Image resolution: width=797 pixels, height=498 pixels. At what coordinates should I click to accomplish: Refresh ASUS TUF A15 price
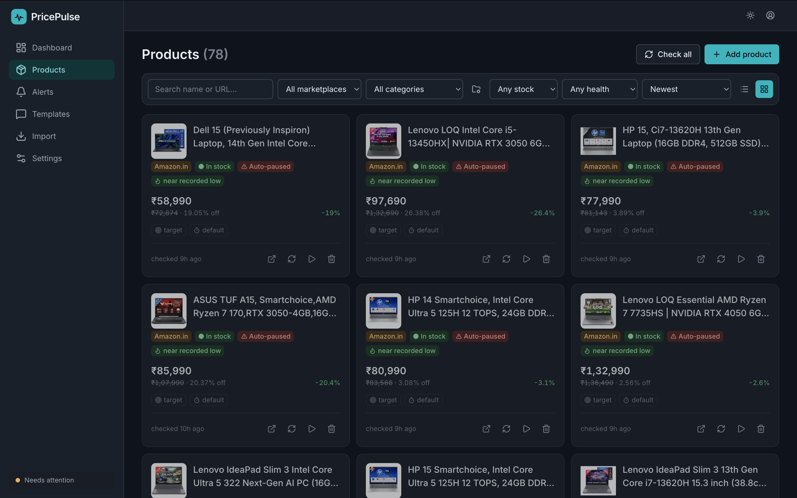(x=292, y=429)
